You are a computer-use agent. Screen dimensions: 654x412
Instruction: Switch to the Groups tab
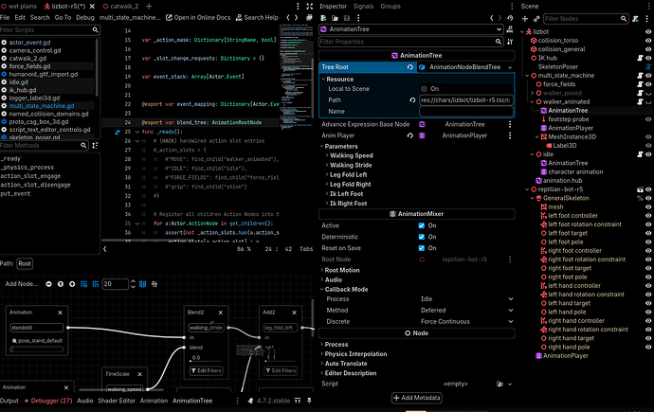point(391,7)
